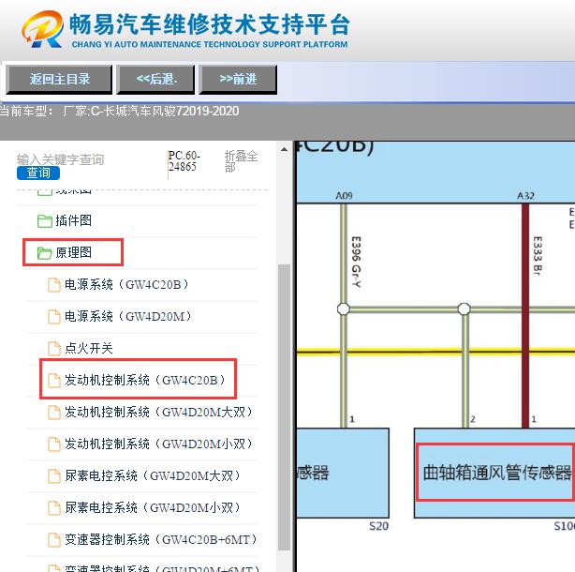The image size is (575, 572).
Task: Click file icon of 发动机控制系统（GW4D20M小双）
Action: 54,444
